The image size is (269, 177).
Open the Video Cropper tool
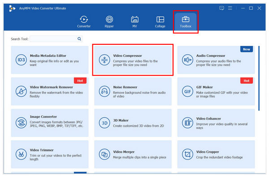coord(216,154)
